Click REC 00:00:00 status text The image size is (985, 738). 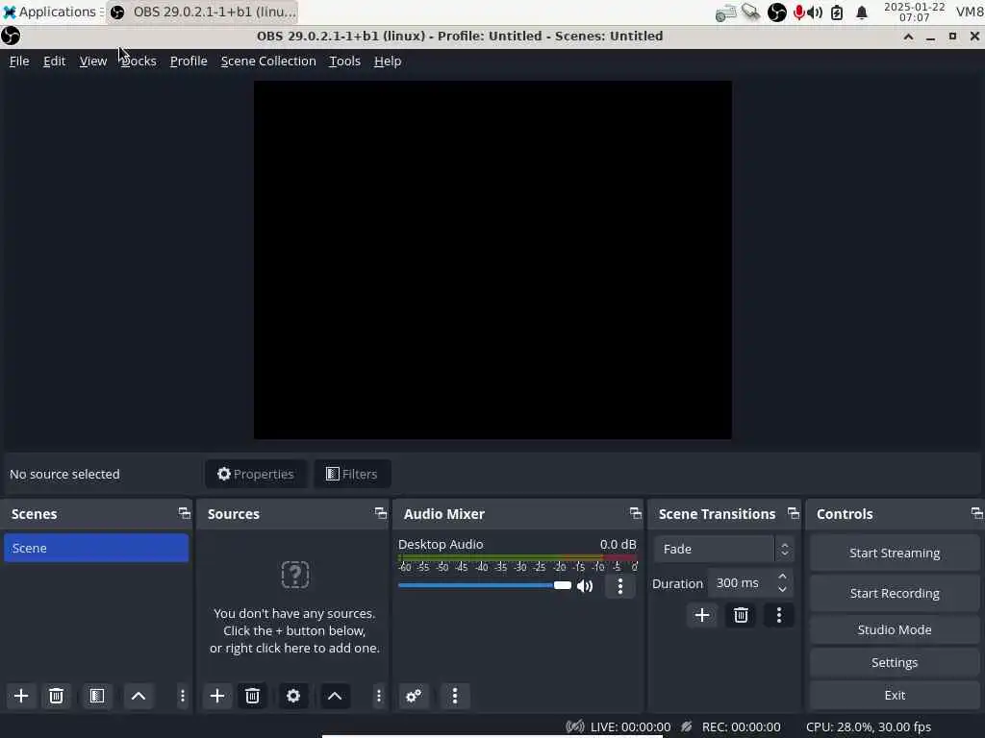742,726
